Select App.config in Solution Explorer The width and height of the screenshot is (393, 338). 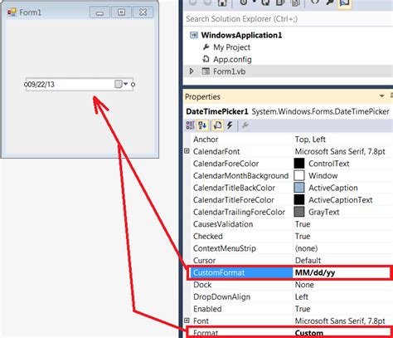coord(232,59)
